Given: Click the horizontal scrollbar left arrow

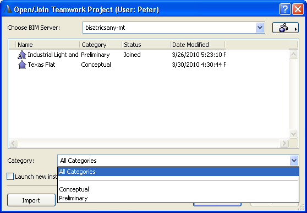Looking at the screenshot, I should (13, 143).
